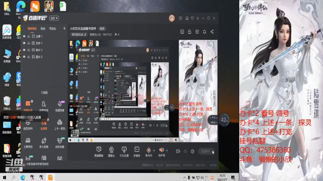Add a 摄像头 camera source
Viewport: 323px width, 181px height.
click(x=112, y=152)
